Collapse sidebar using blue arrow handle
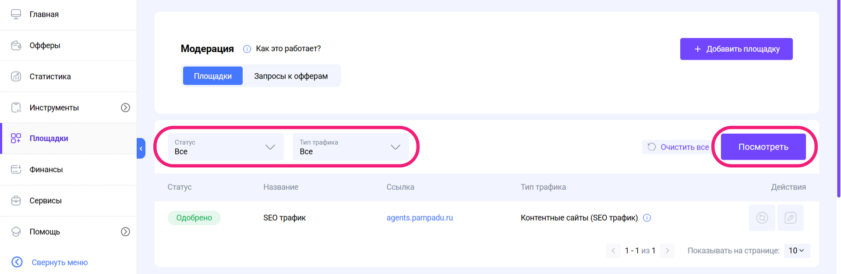The width and height of the screenshot is (841, 274). click(141, 149)
